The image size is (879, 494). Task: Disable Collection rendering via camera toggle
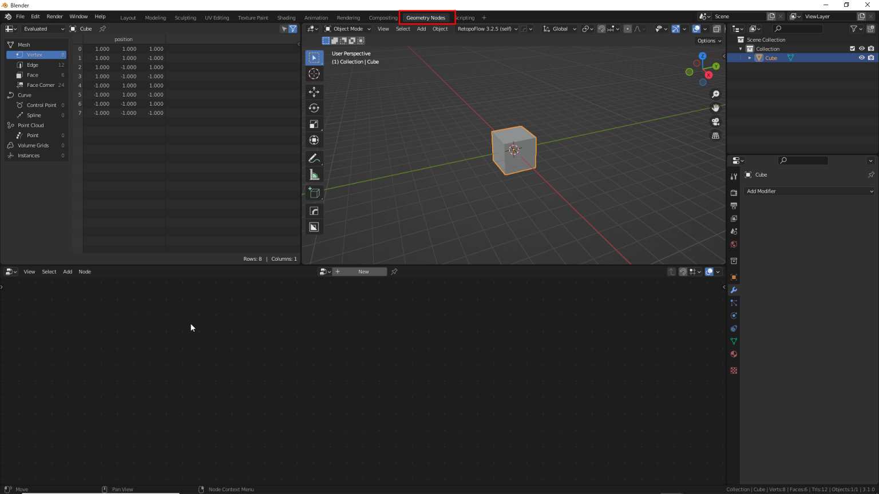[872, 49]
